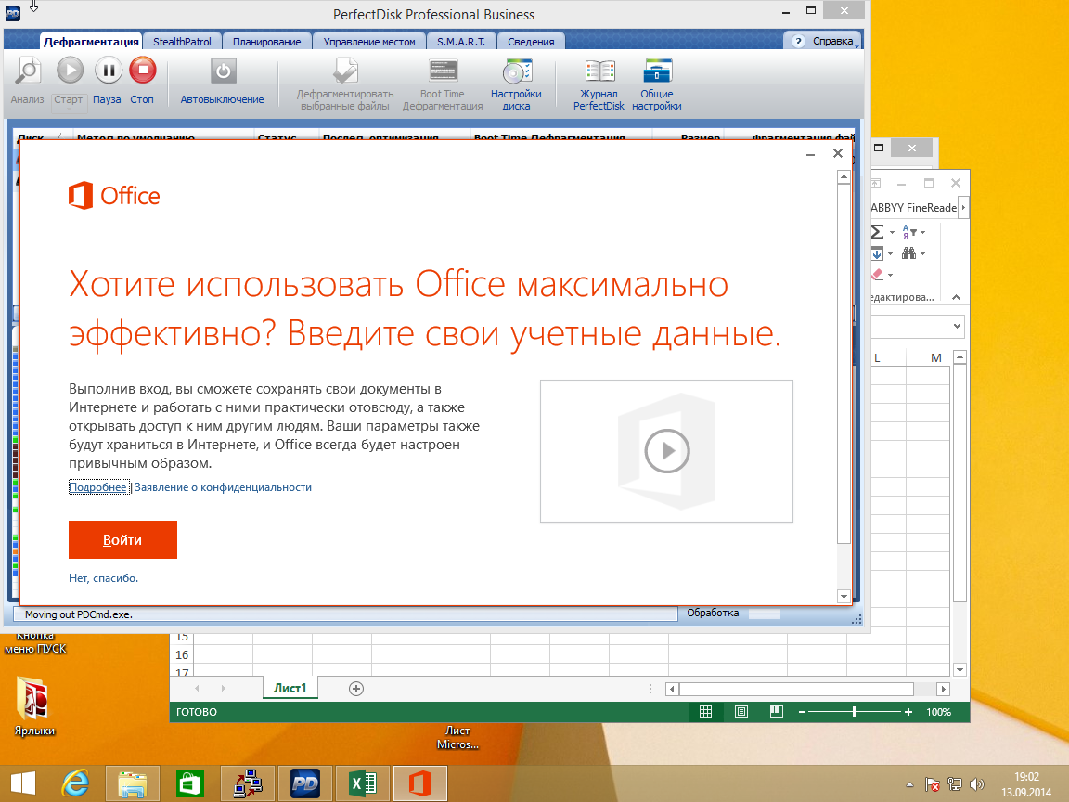Click the Нет, спасибо link
1069x802 pixels.
pos(103,578)
